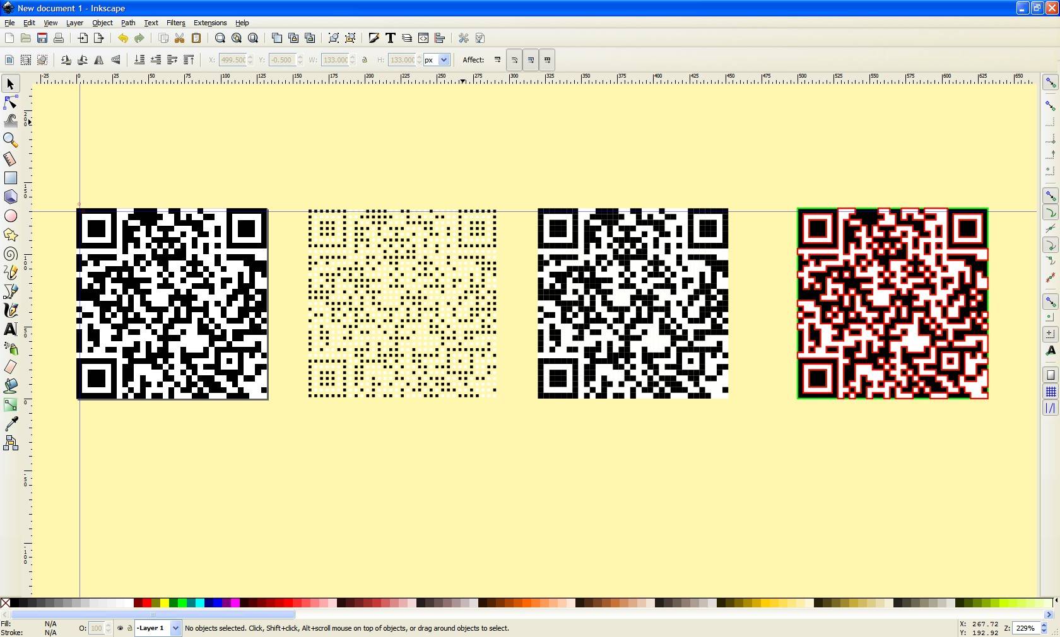Click the Undo arrow button
Screen dimensions: 1060x637
(122, 38)
